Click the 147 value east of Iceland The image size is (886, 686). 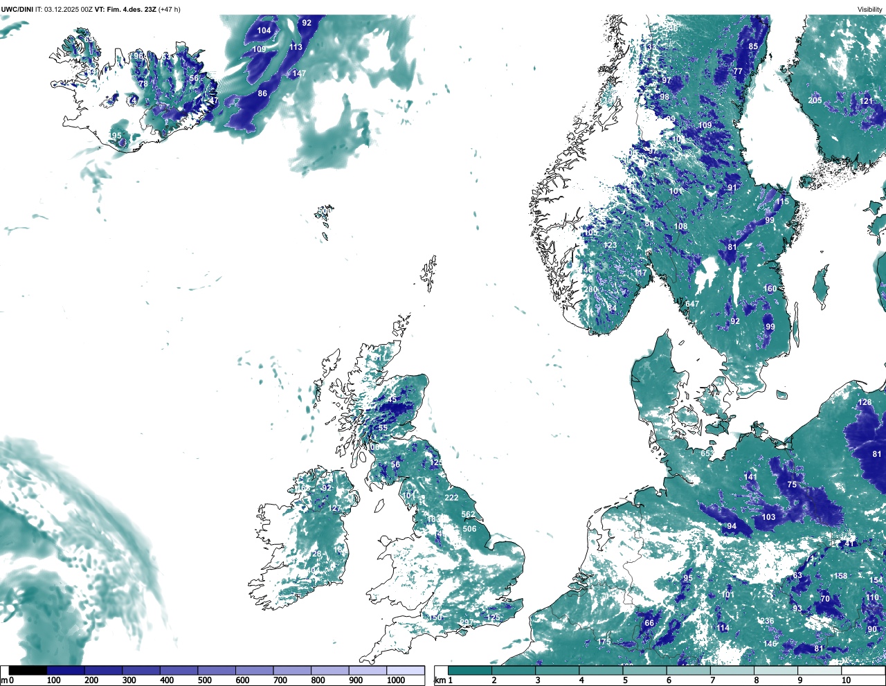pyautogui.click(x=298, y=73)
